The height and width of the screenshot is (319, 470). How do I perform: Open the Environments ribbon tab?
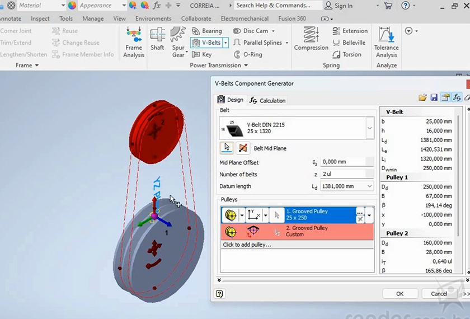tap(153, 18)
